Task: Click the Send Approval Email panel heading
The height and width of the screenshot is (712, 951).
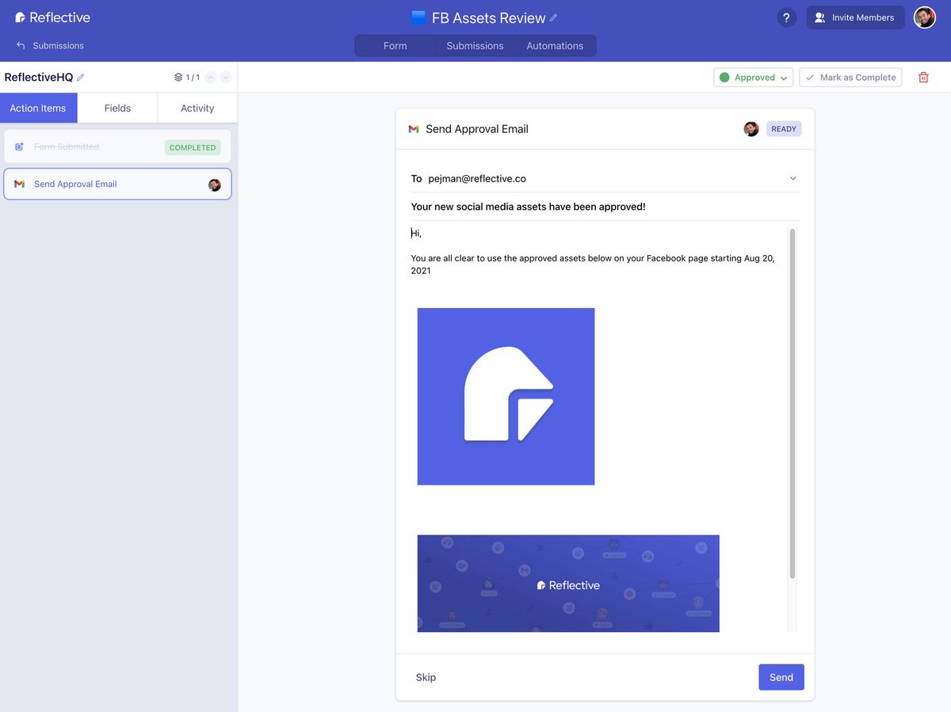Action: pyautogui.click(x=477, y=129)
